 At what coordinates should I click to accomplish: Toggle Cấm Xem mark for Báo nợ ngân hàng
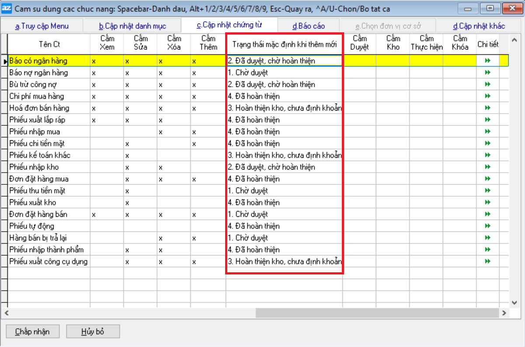(107, 73)
